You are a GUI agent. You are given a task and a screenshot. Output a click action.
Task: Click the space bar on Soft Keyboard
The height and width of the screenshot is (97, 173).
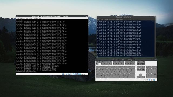click(114, 77)
